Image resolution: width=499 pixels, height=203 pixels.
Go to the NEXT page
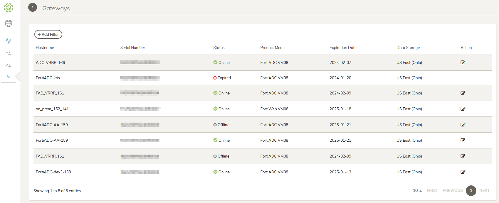tap(484, 190)
